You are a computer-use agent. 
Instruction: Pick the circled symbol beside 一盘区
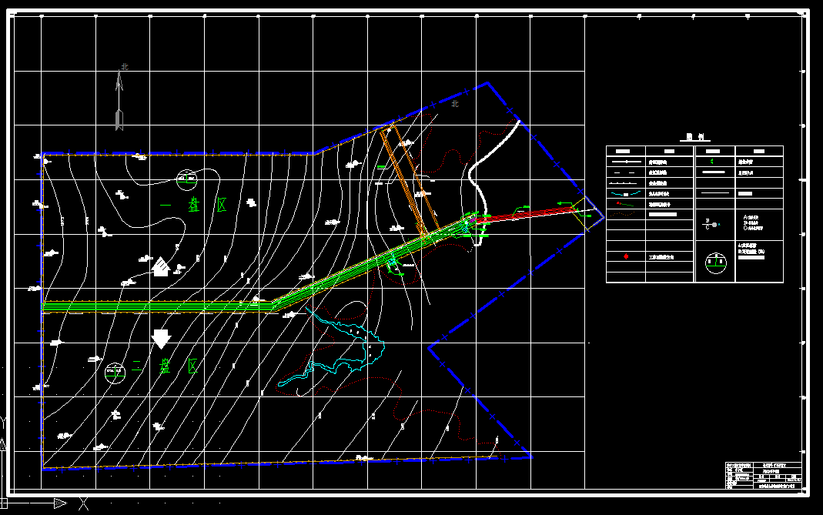coord(186,180)
